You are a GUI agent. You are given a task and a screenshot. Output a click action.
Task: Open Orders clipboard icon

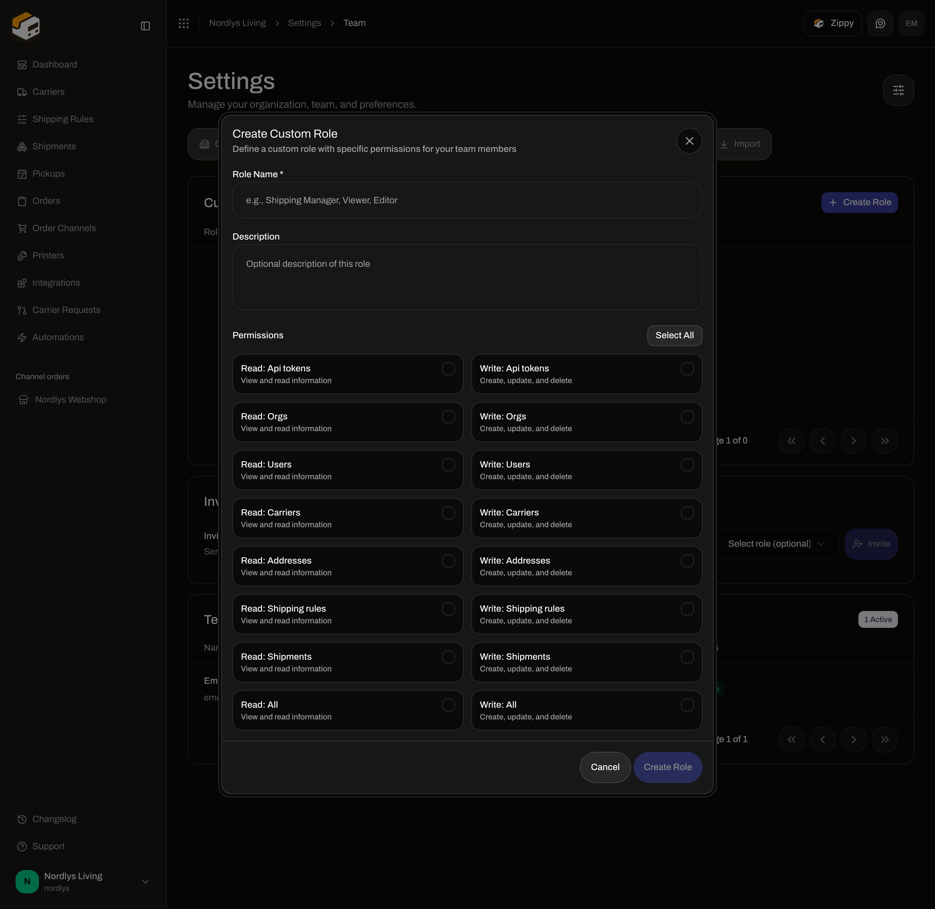(22, 201)
